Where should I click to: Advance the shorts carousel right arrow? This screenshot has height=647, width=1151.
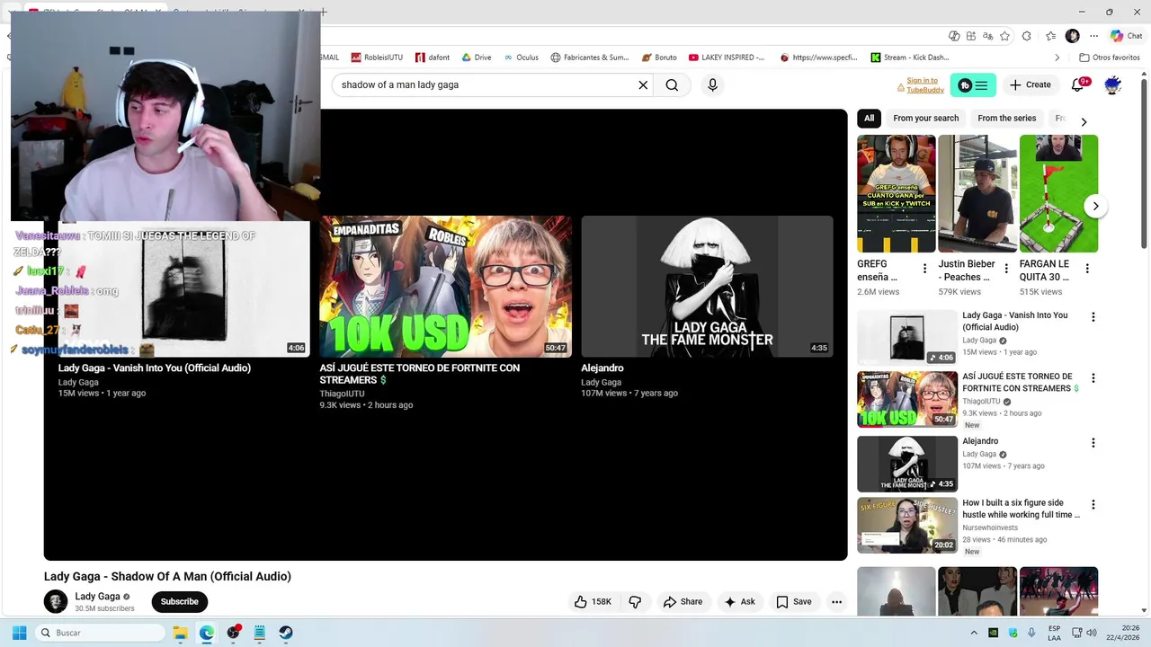click(1095, 207)
